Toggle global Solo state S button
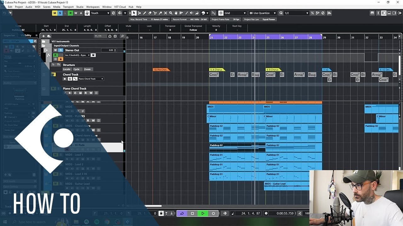Viewport: 403px width, 226px height. coord(60,13)
